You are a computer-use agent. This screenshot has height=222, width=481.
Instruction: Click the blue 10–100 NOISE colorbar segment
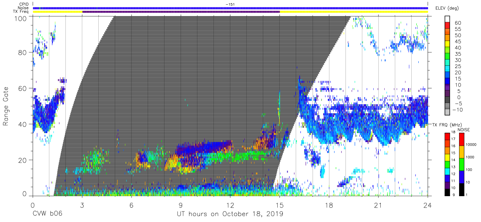462,177
